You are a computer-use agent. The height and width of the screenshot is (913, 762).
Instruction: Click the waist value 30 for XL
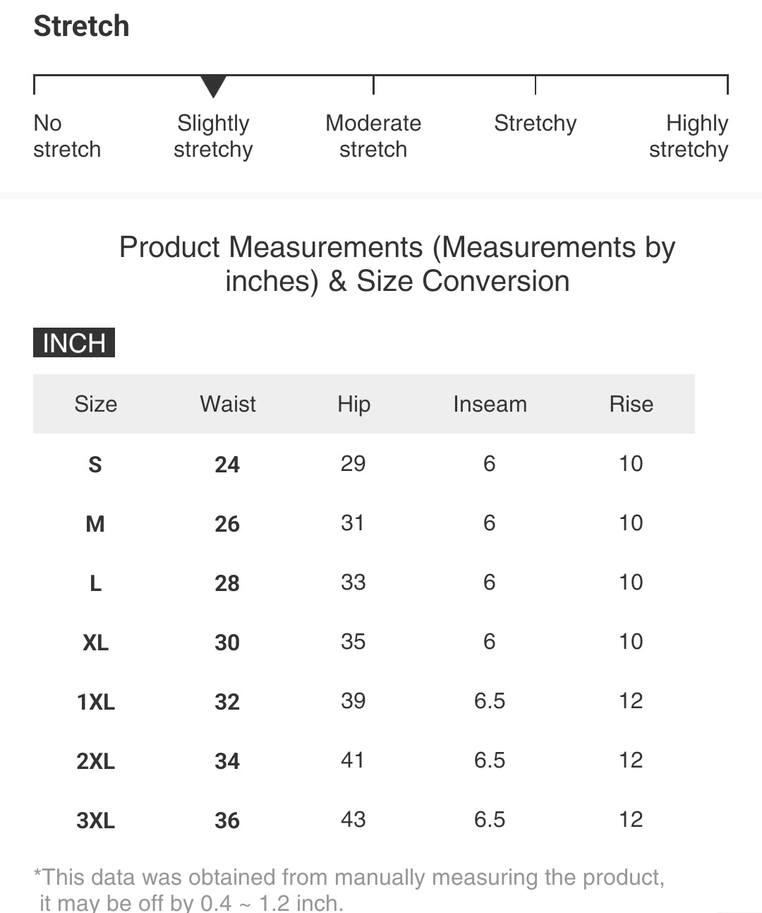(x=227, y=643)
